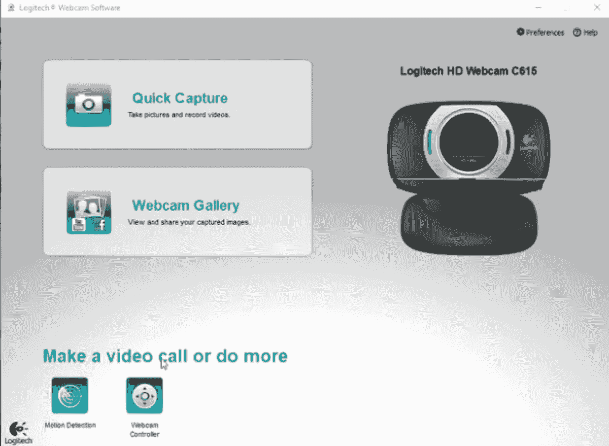Open the Webcam Controller icon

(145, 395)
